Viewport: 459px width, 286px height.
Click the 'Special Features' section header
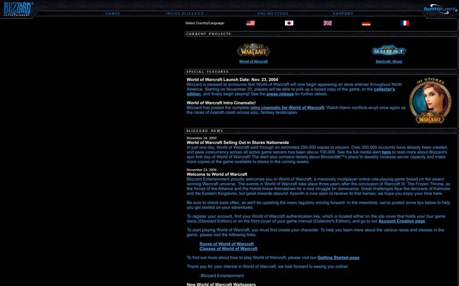click(x=207, y=71)
